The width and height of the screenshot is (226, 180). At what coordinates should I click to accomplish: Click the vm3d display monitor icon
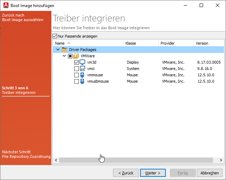pyautogui.click(x=82, y=62)
